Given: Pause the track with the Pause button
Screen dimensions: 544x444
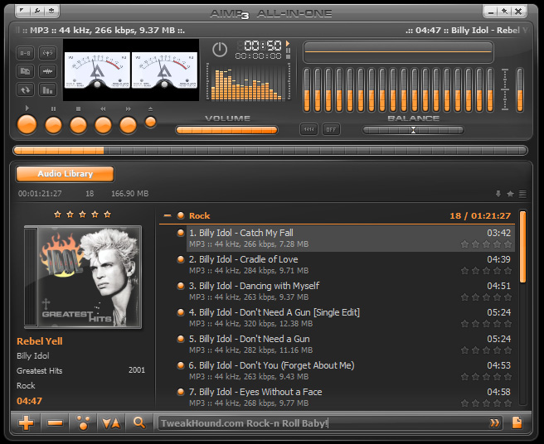Looking at the screenshot, I should click(x=53, y=125).
